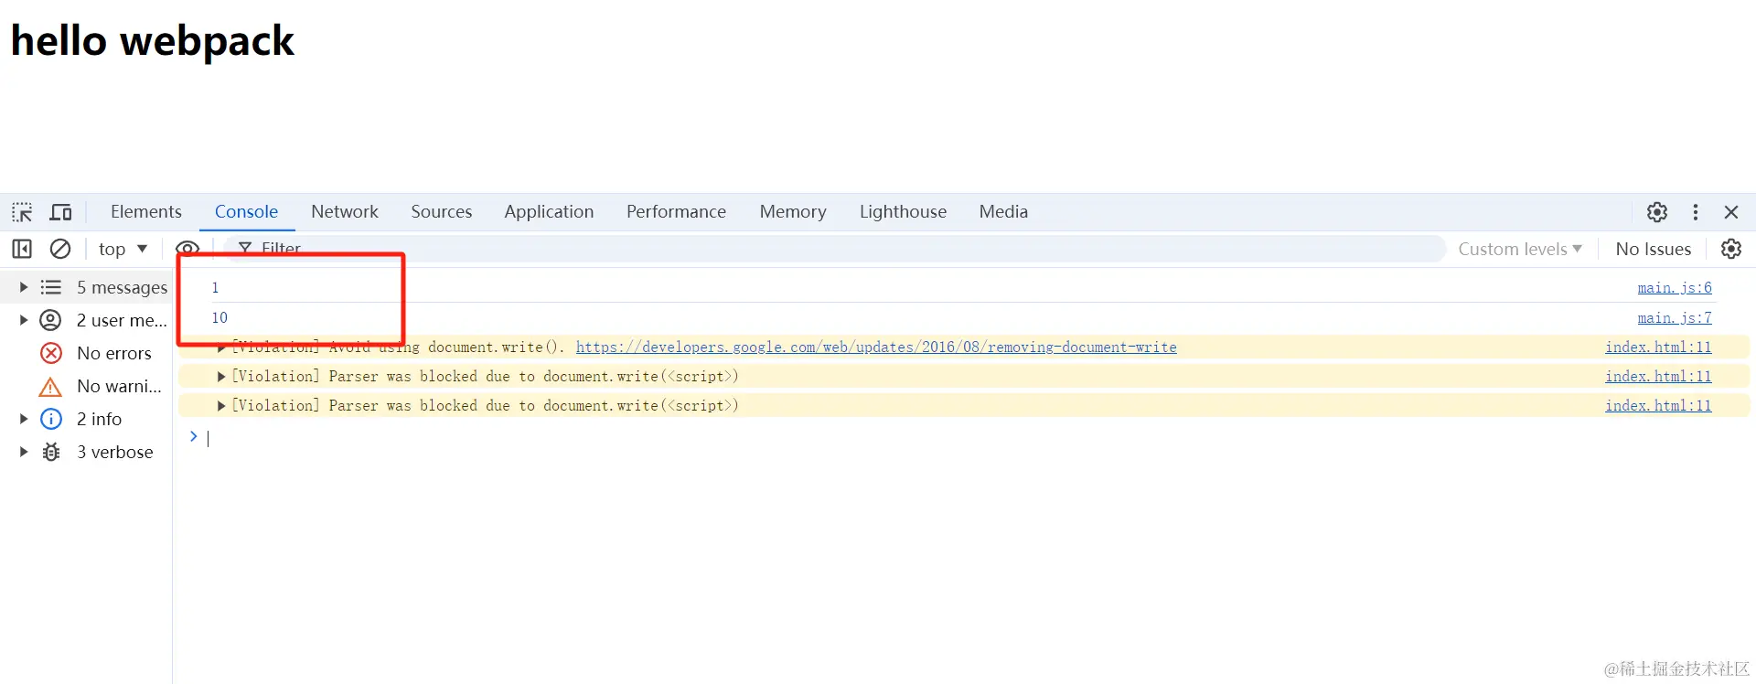
Task: Open the DevTools three-dot menu
Action: tap(1695, 212)
